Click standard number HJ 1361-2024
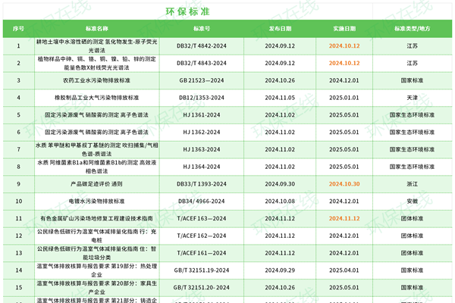This screenshot has width=455, height=303. (200, 114)
